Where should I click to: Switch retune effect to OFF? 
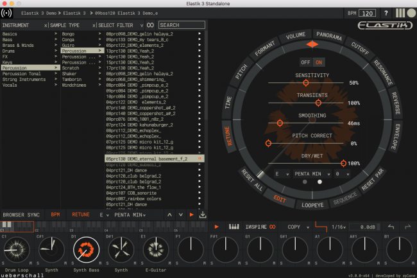306,62
